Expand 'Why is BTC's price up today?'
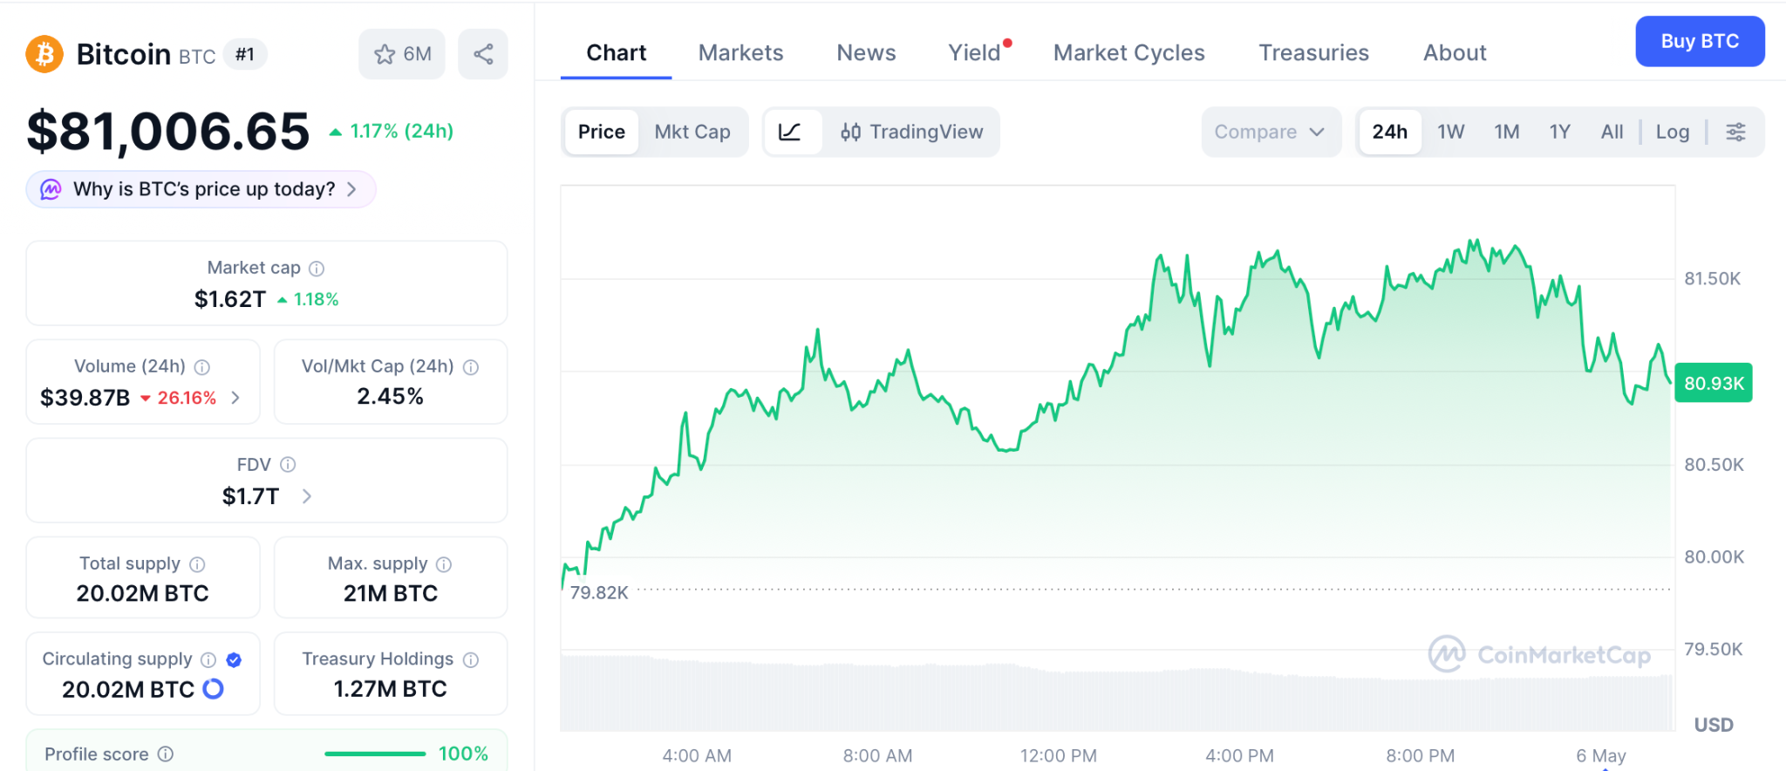The width and height of the screenshot is (1786, 771). 201,189
